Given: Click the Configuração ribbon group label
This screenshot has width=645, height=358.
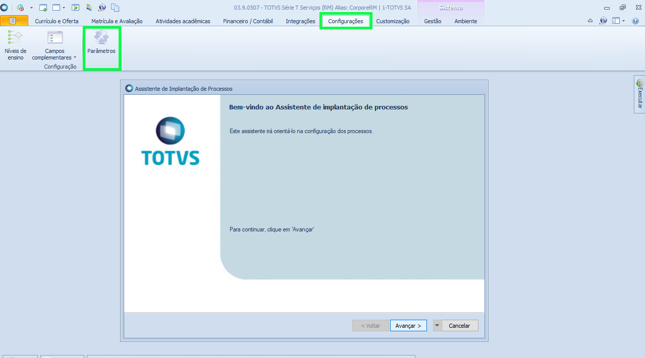Looking at the screenshot, I should click(60, 67).
